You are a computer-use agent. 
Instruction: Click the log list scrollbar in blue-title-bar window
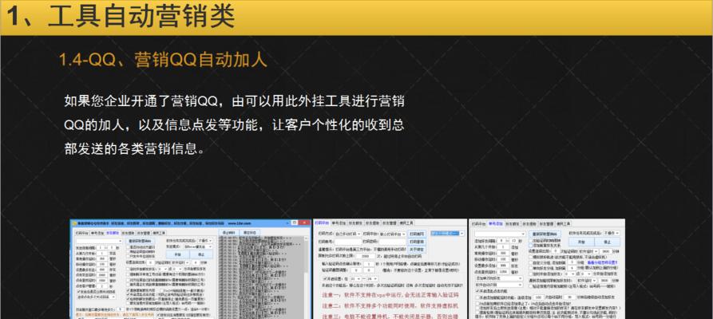[306, 278]
